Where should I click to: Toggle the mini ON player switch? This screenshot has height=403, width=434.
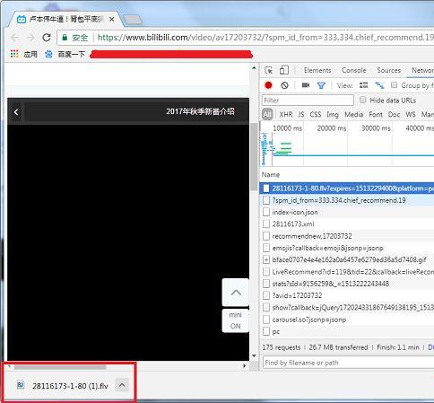(235, 320)
